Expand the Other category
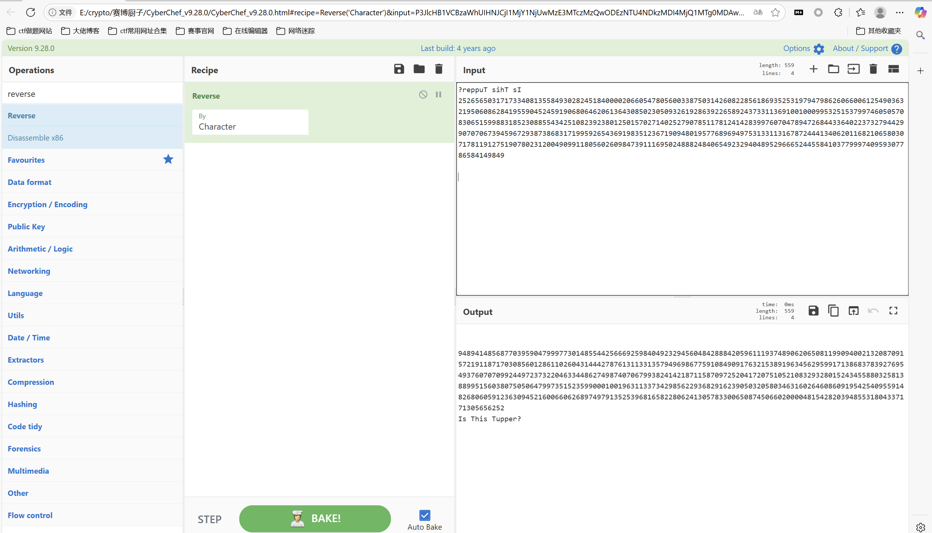The image size is (932, 533). [x=92, y=493]
